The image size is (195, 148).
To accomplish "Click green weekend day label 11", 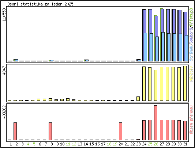I will coord(68,144).
